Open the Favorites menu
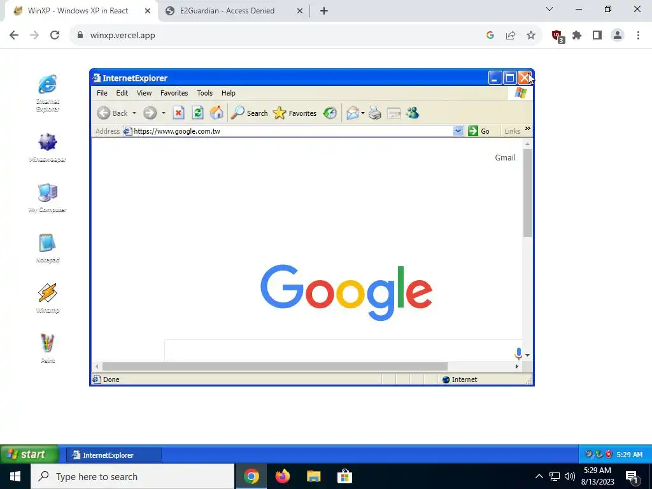Screen dimensions: 652x489 coord(174,93)
